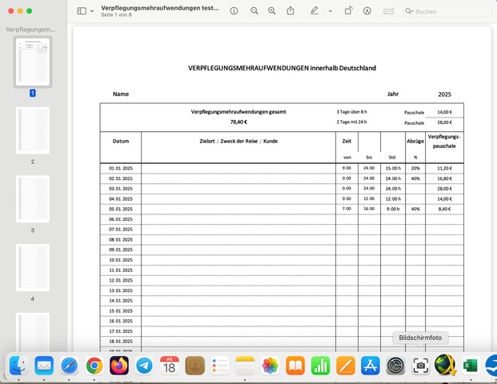Click the 2 Tage mit 24 h text

[x=351, y=122]
